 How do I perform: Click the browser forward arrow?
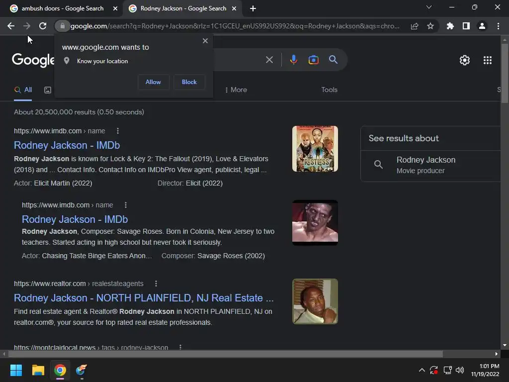(27, 26)
